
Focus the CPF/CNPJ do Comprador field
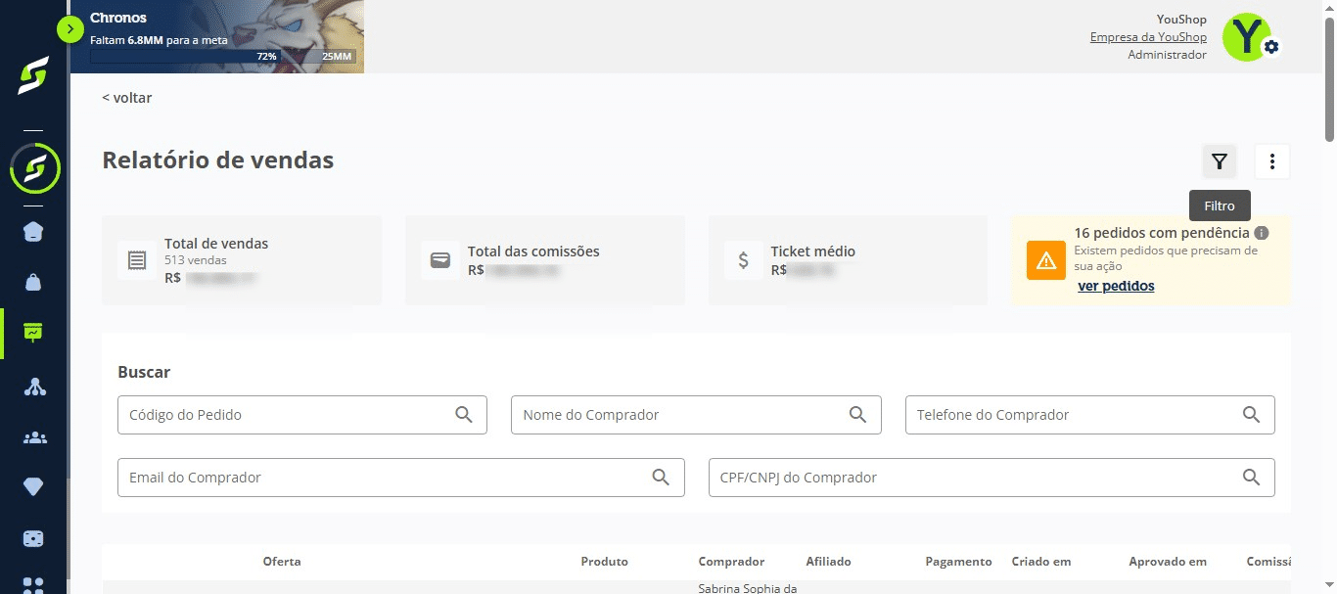[x=991, y=478]
